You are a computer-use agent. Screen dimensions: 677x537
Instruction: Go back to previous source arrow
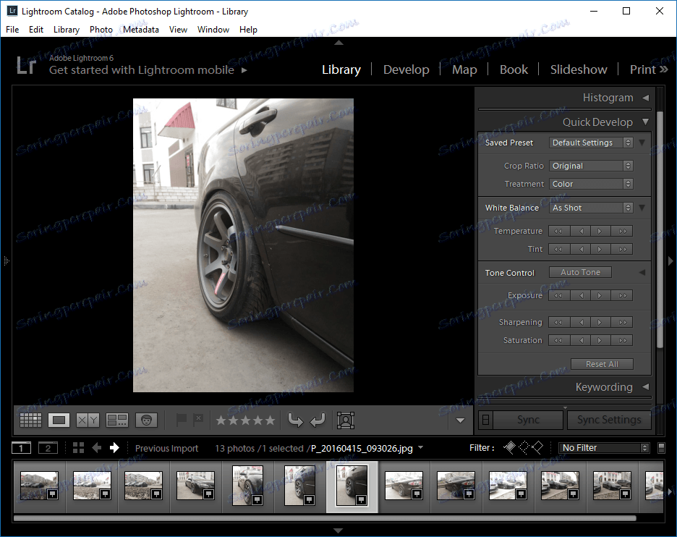tap(97, 448)
